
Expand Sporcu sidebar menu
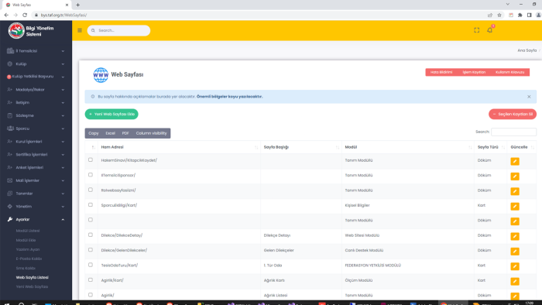coord(36,129)
